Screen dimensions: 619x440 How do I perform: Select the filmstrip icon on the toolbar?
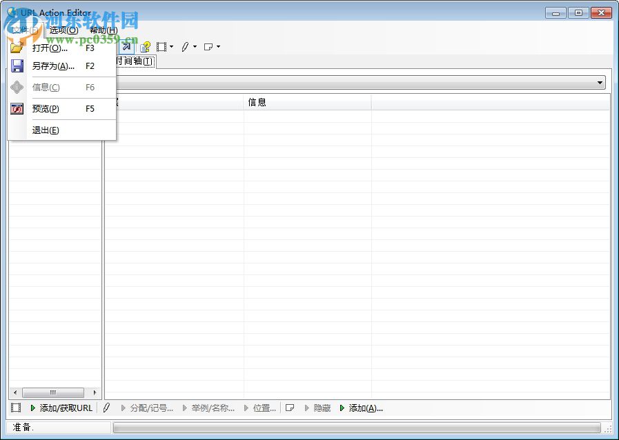point(160,46)
